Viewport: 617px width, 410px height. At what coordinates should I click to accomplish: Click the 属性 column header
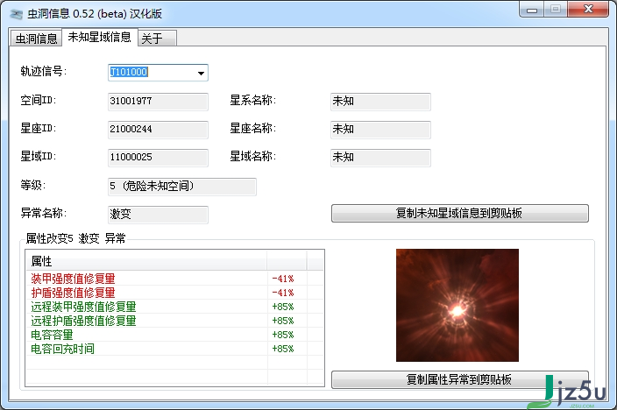[146, 261]
